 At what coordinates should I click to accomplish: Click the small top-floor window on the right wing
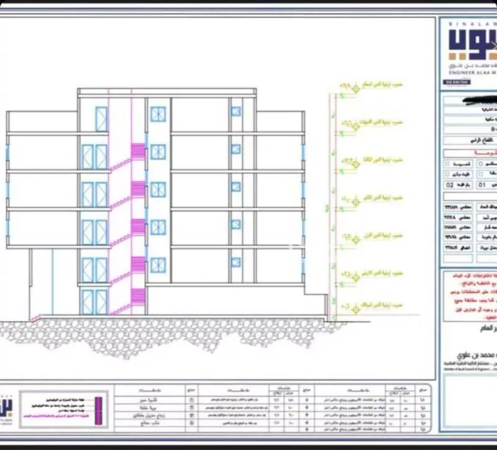pos(235,112)
